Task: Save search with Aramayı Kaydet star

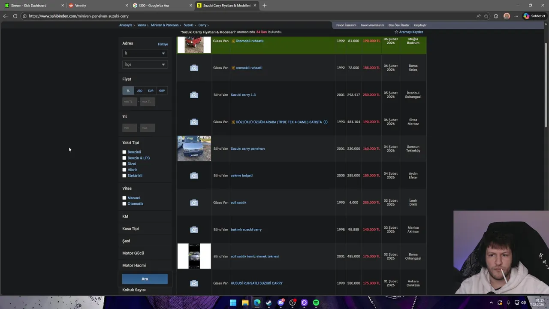Action: pyautogui.click(x=409, y=32)
